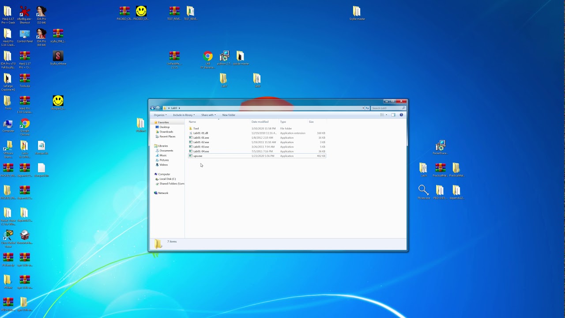The height and width of the screenshot is (318, 565).
Task: Select the Lab7 folder on desktop
Action: click(x=223, y=80)
